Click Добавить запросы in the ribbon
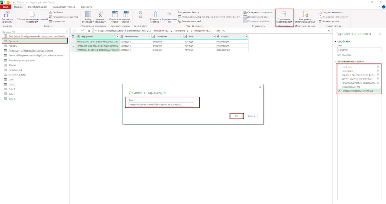The width and height of the screenshot is (386, 204). tap(256, 17)
